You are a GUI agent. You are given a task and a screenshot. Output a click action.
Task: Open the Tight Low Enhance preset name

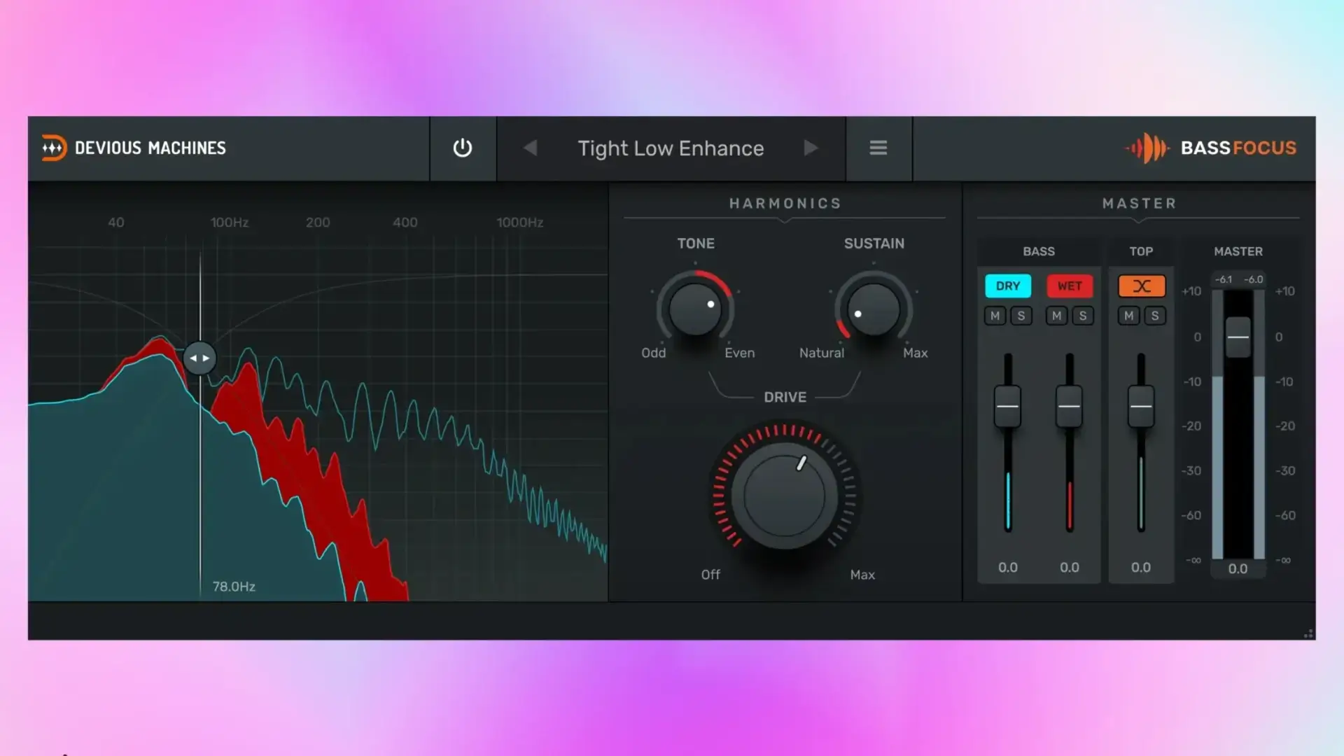670,148
